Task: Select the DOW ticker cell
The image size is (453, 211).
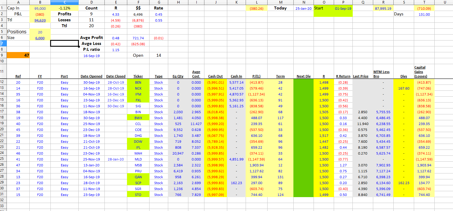Action: (138, 142)
